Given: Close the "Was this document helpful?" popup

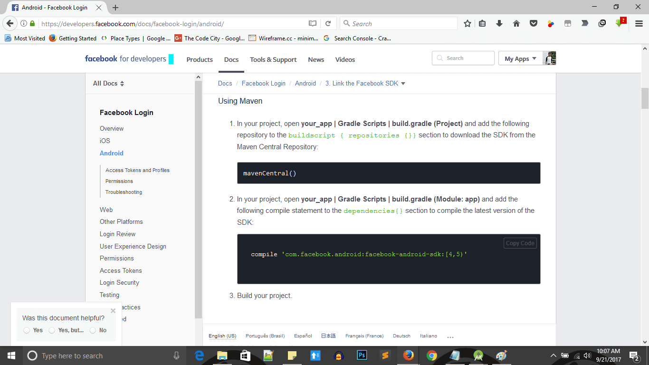Looking at the screenshot, I should click(113, 311).
